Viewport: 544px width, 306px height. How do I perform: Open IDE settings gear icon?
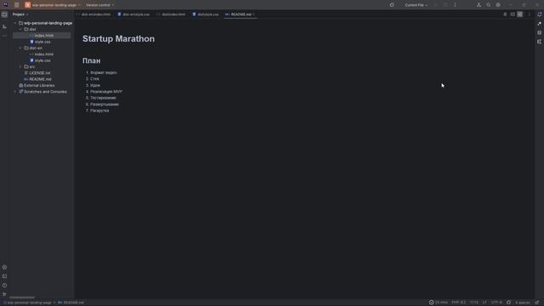tap(498, 5)
